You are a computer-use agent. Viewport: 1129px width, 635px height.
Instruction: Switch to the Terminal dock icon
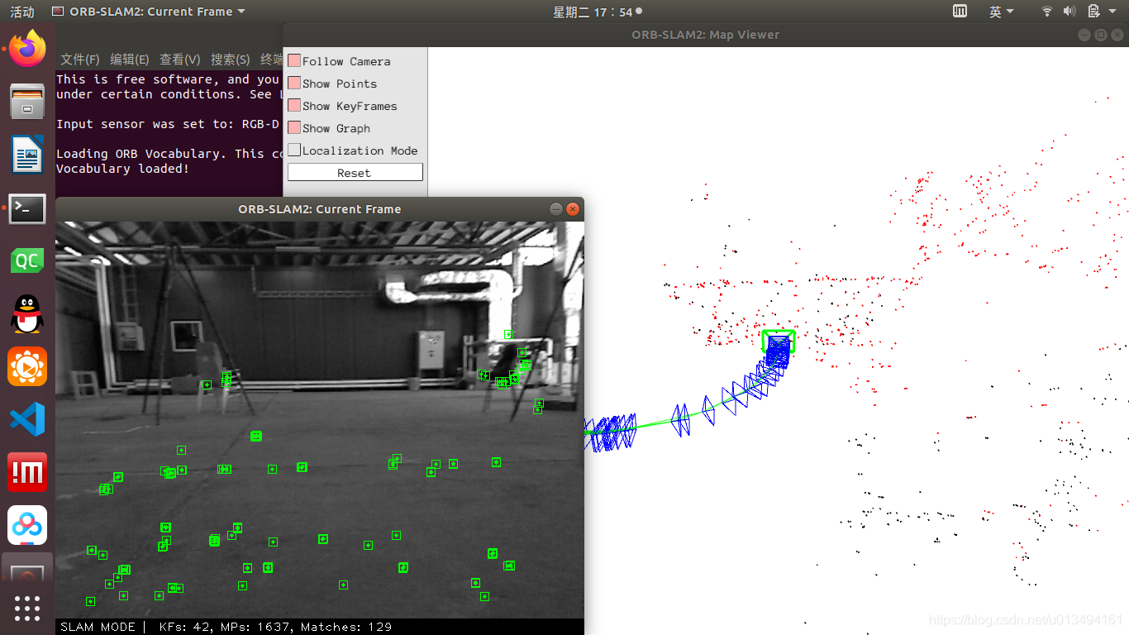(27, 208)
